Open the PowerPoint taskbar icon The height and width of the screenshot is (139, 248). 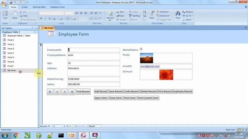point(72,136)
